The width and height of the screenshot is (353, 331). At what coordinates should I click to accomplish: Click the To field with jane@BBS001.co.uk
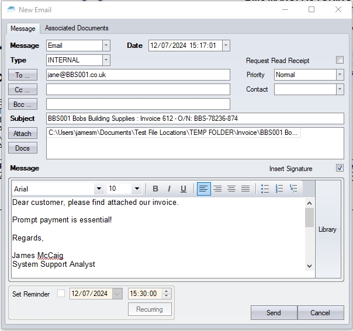(x=138, y=75)
